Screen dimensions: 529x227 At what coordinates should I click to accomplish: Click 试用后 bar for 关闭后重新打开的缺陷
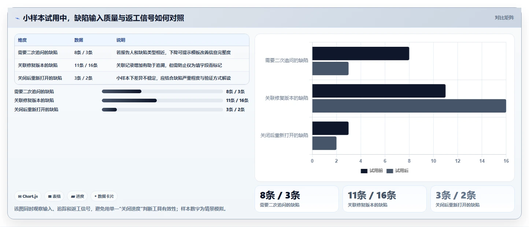coord(324,143)
